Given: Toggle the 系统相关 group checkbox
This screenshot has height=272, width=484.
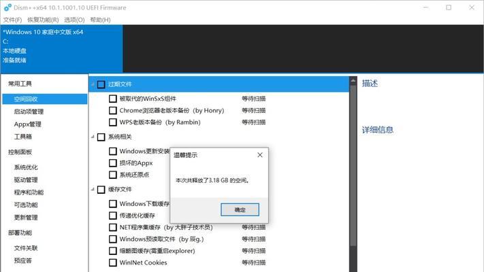Looking at the screenshot, I should point(101,137).
